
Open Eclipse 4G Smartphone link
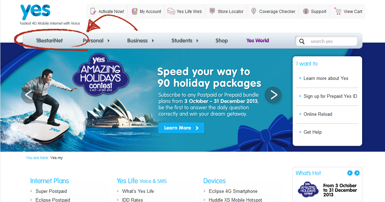coord(233,191)
